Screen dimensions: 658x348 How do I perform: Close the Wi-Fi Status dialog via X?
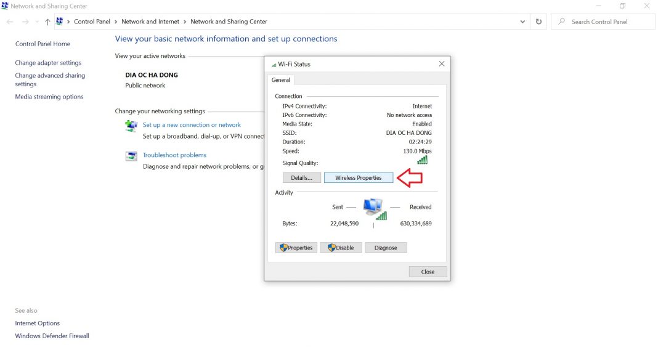[442, 64]
